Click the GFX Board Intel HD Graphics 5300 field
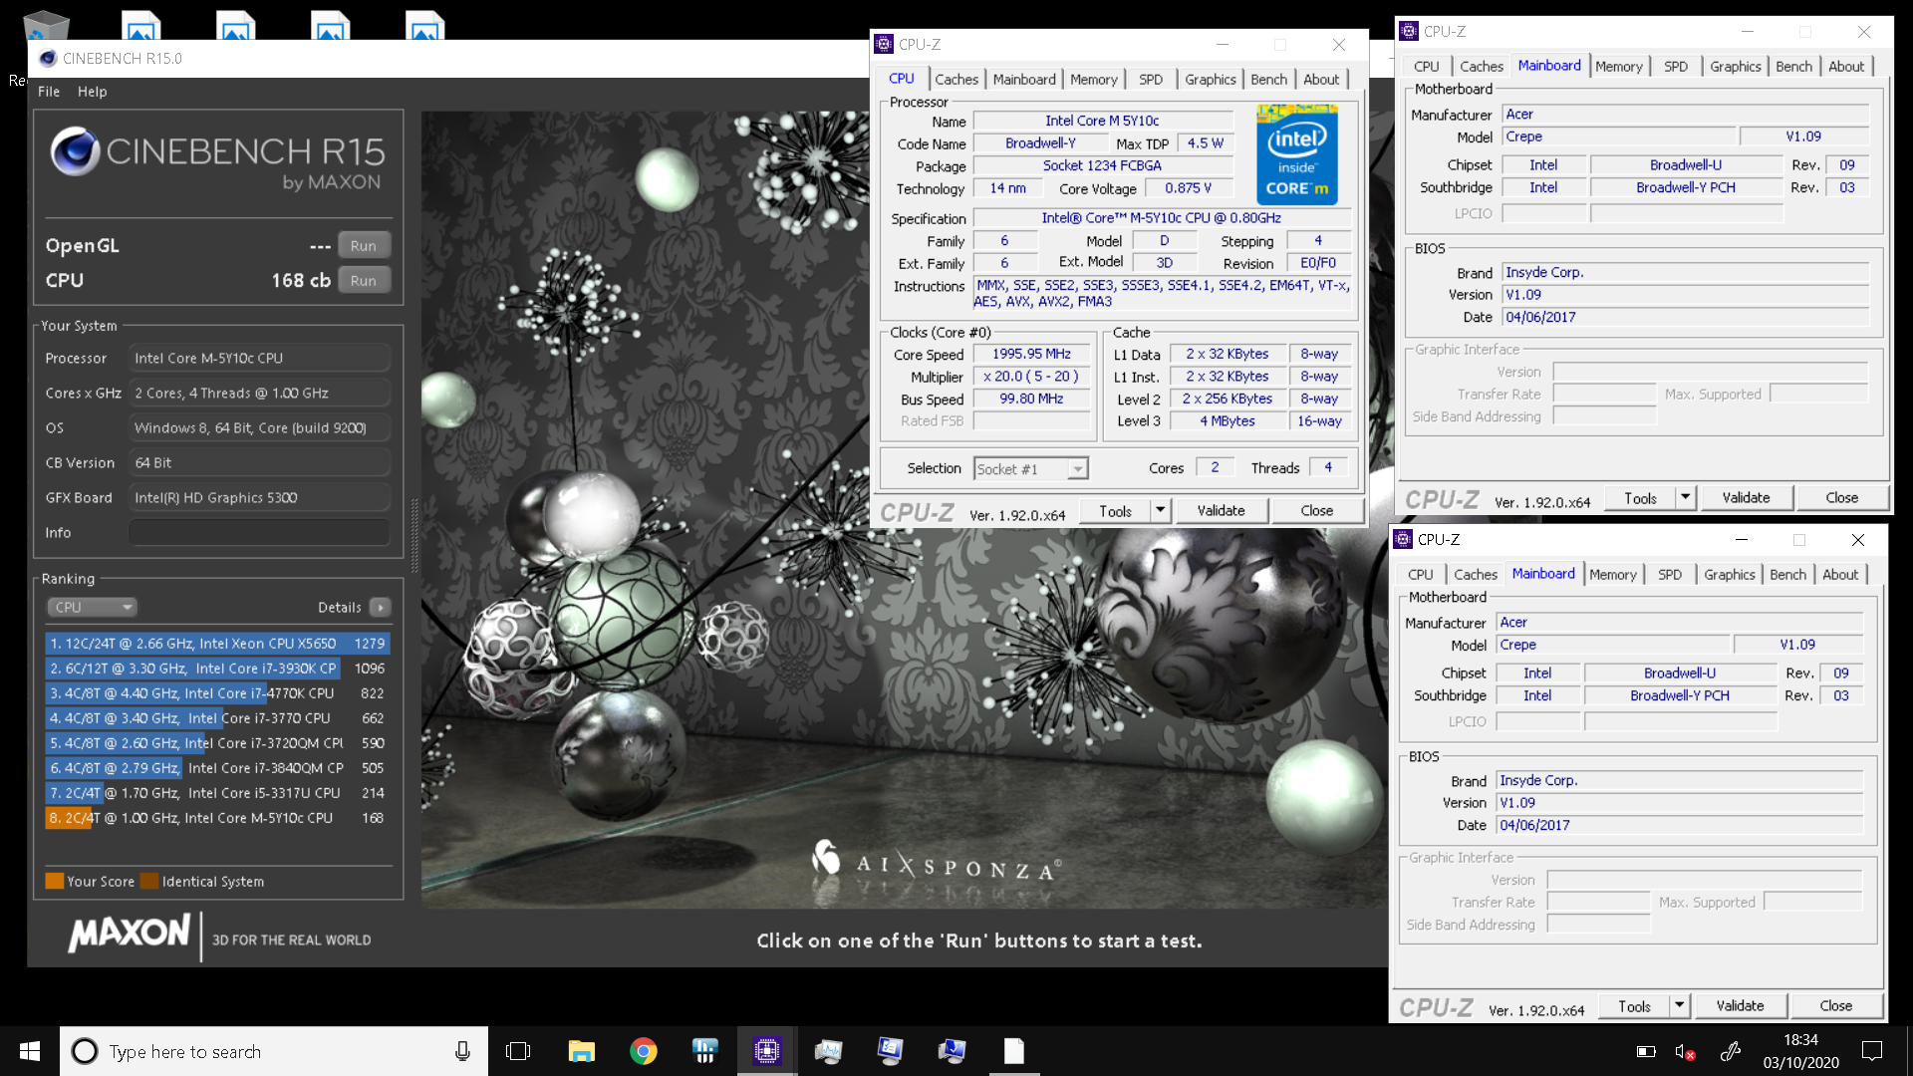 tap(259, 497)
